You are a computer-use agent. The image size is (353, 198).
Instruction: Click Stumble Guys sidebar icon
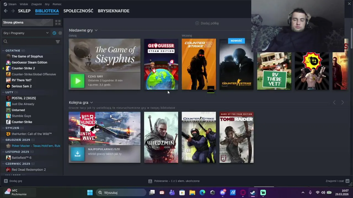tap(8, 116)
